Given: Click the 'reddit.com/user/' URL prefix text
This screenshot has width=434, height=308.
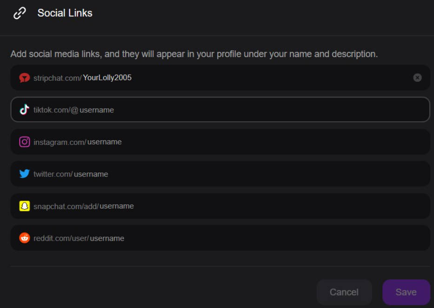Looking at the screenshot, I should pyautogui.click(x=61, y=238).
